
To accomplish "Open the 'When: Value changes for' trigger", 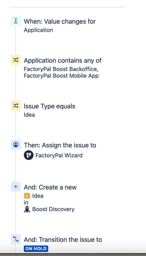I will (x=60, y=21).
